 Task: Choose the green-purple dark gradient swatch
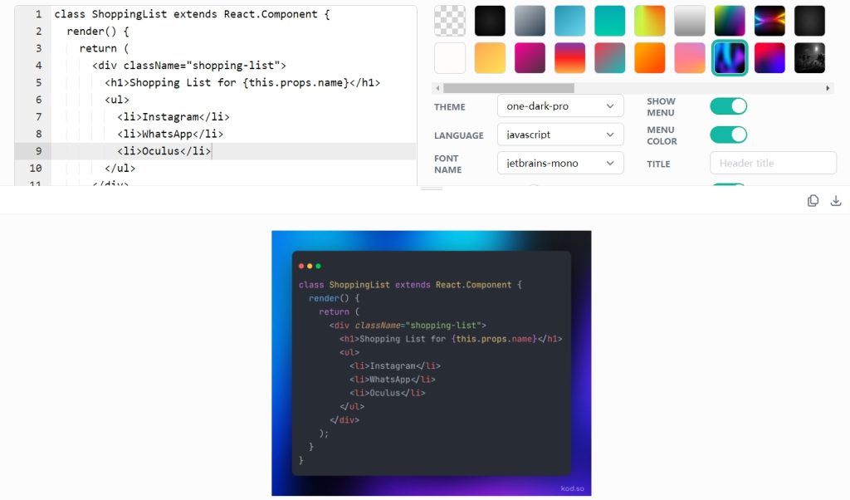click(x=730, y=21)
